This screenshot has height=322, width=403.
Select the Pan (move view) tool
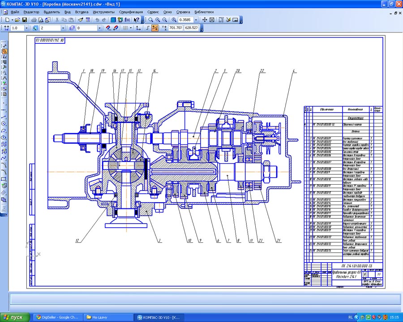[x=205, y=20]
